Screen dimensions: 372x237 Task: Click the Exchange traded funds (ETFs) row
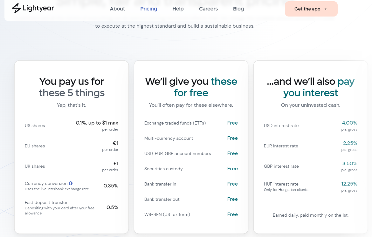coord(191,123)
